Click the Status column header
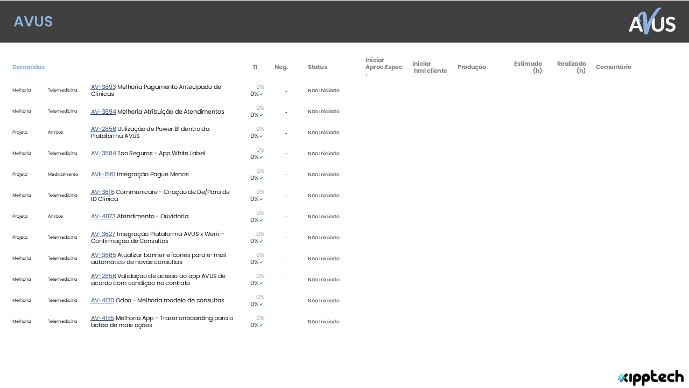 (x=318, y=67)
